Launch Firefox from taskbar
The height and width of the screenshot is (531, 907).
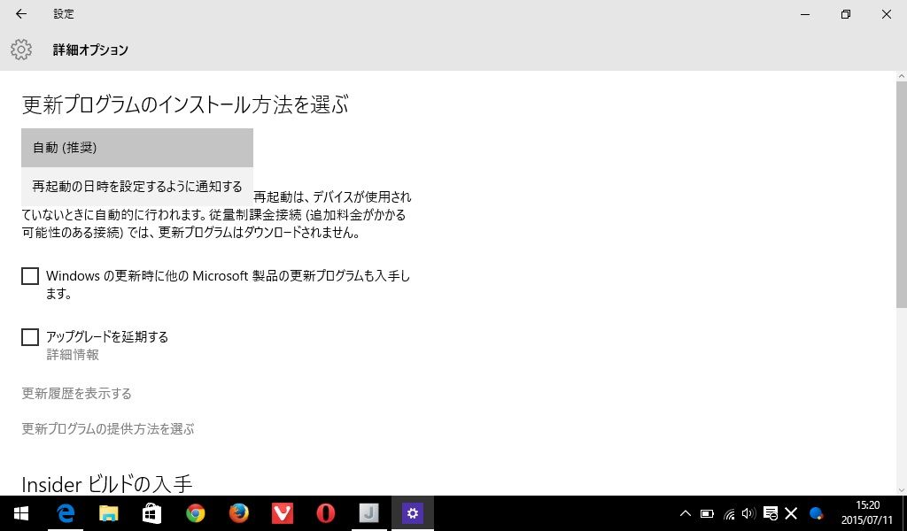[x=239, y=513]
